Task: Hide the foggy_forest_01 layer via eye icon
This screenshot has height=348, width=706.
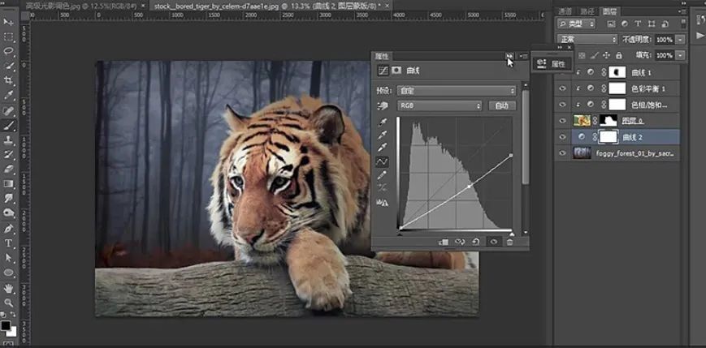Action: point(562,153)
